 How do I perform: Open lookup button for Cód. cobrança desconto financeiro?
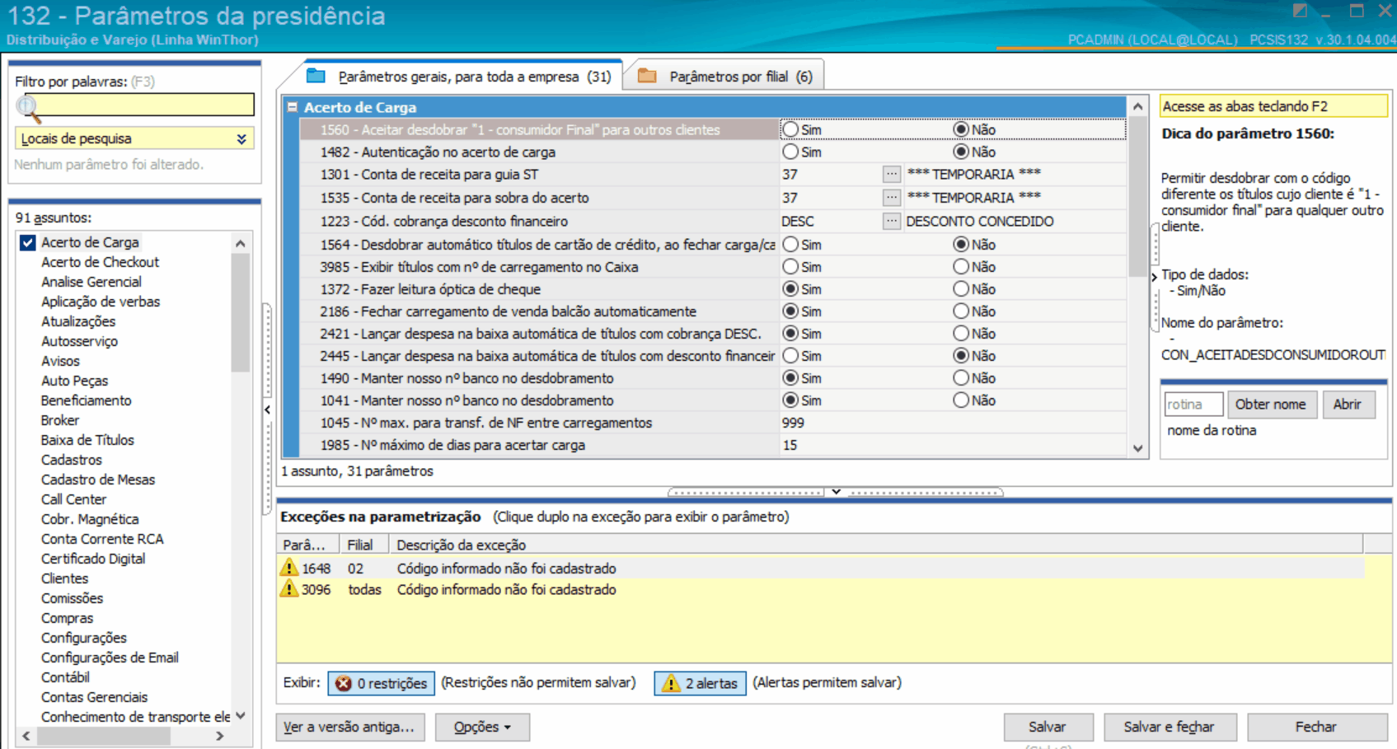[x=891, y=221]
